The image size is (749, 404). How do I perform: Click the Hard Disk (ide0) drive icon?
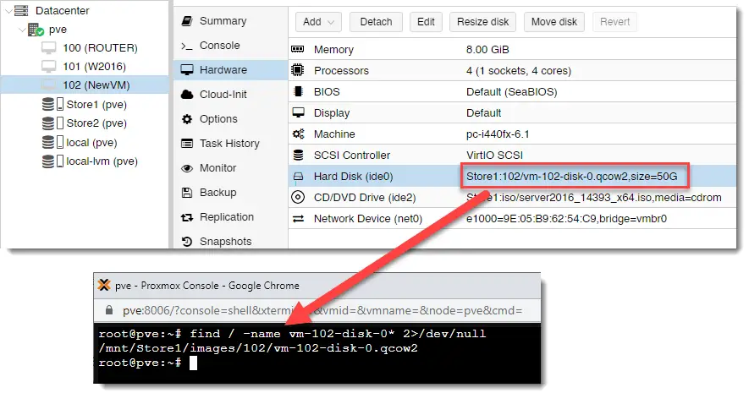[298, 177]
